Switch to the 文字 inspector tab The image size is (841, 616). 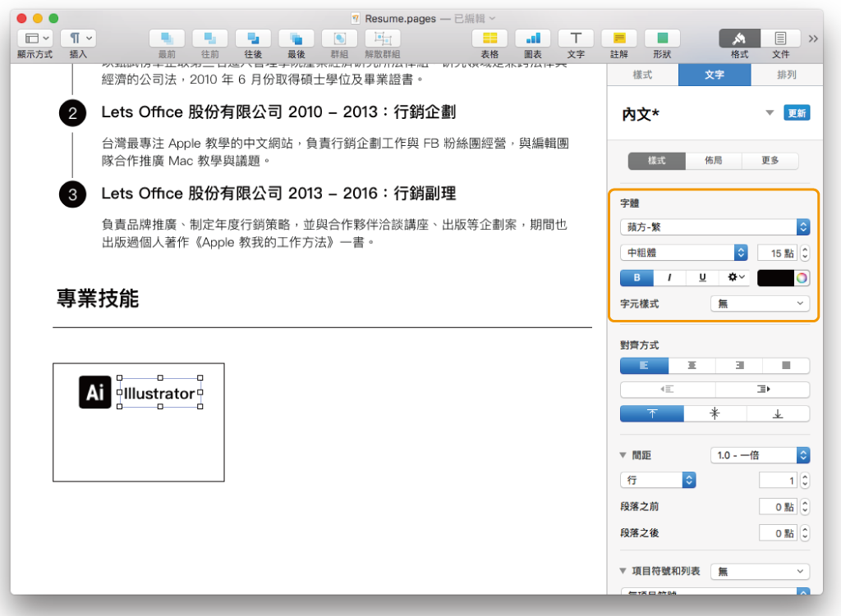click(715, 75)
